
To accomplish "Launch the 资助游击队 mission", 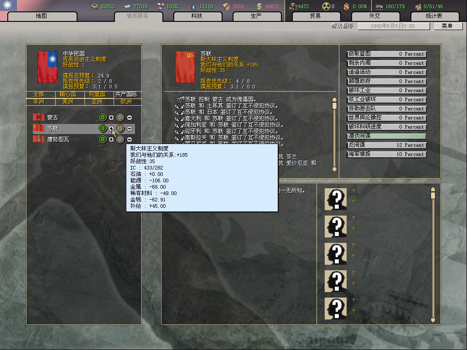I will [x=387, y=108].
